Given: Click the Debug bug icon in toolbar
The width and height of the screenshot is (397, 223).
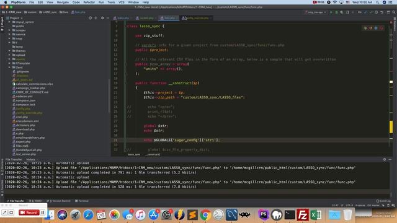Looking at the screenshot, I should click(336, 12).
